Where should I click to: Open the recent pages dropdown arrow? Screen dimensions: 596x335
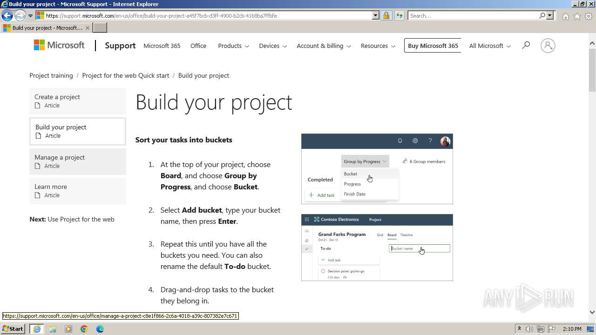click(x=30, y=16)
